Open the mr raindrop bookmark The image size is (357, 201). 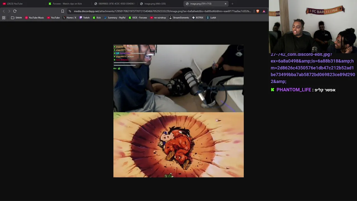click(x=158, y=18)
